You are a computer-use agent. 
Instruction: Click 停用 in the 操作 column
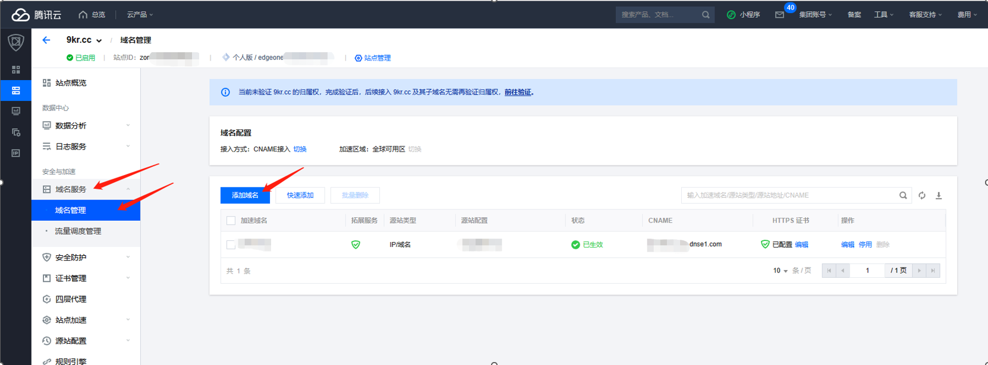(x=865, y=245)
